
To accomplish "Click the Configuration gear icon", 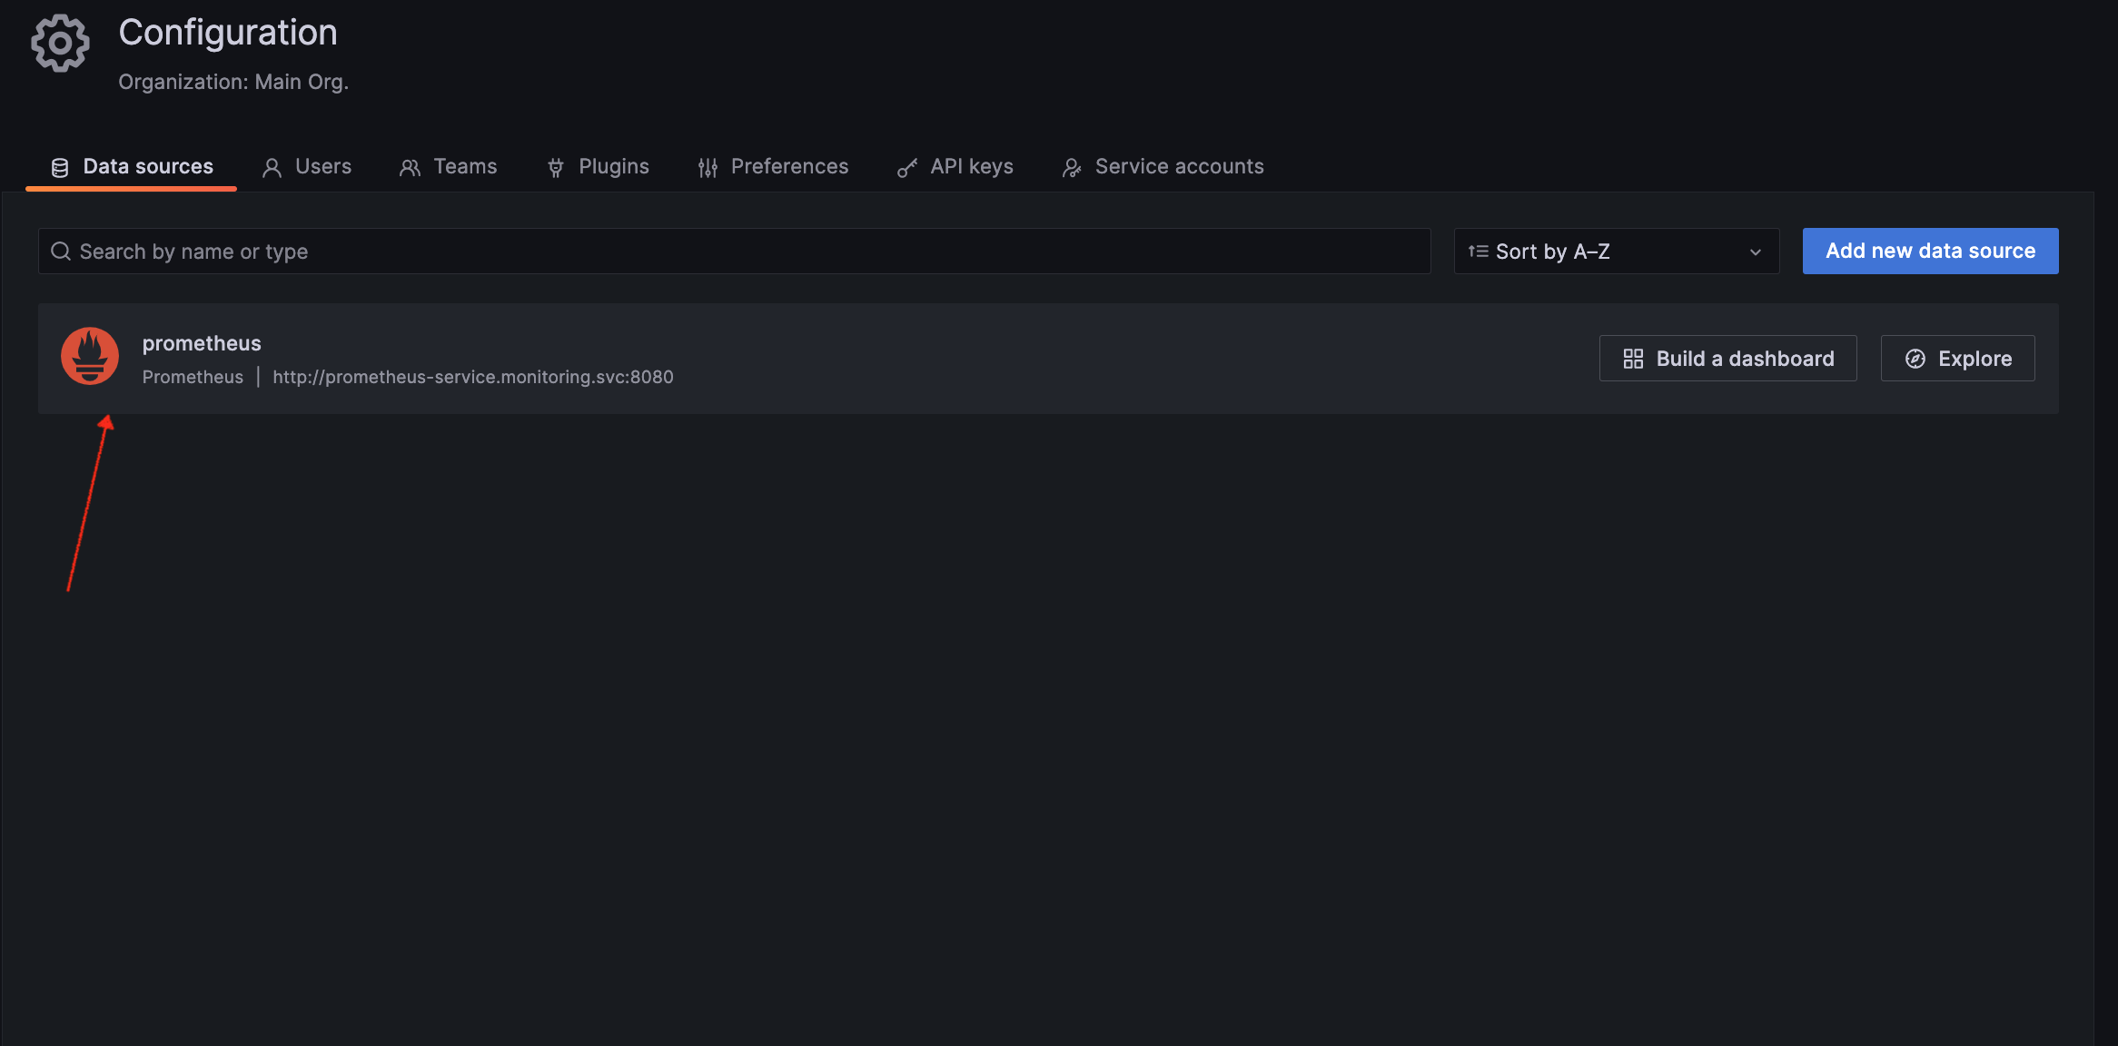I will coord(60,43).
